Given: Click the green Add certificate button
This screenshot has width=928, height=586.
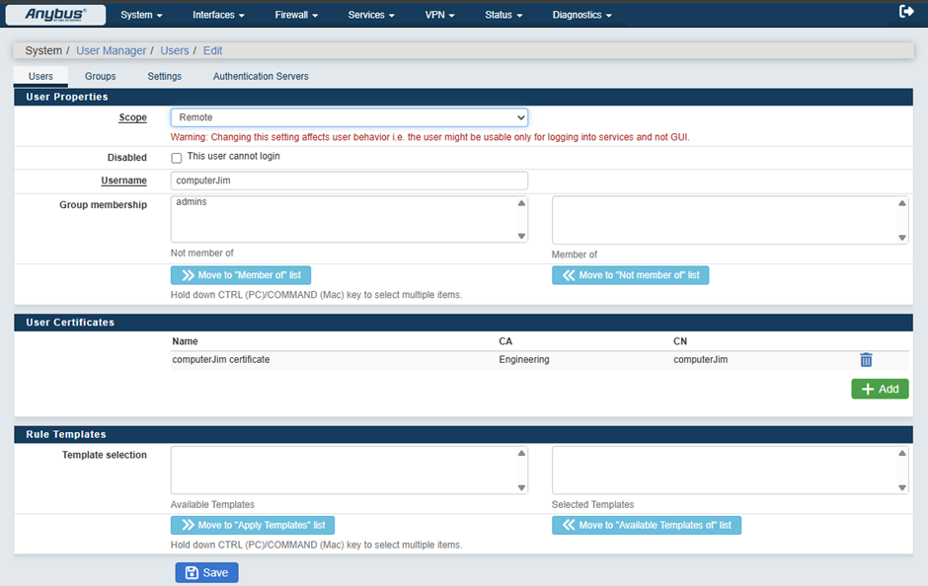Looking at the screenshot, I should tap(880, 389).
